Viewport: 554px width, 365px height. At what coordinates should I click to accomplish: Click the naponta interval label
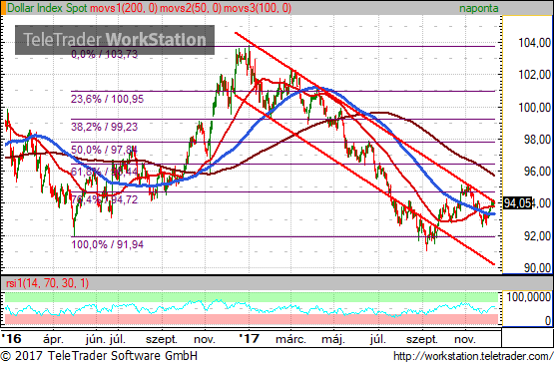[x=479, y=8]
